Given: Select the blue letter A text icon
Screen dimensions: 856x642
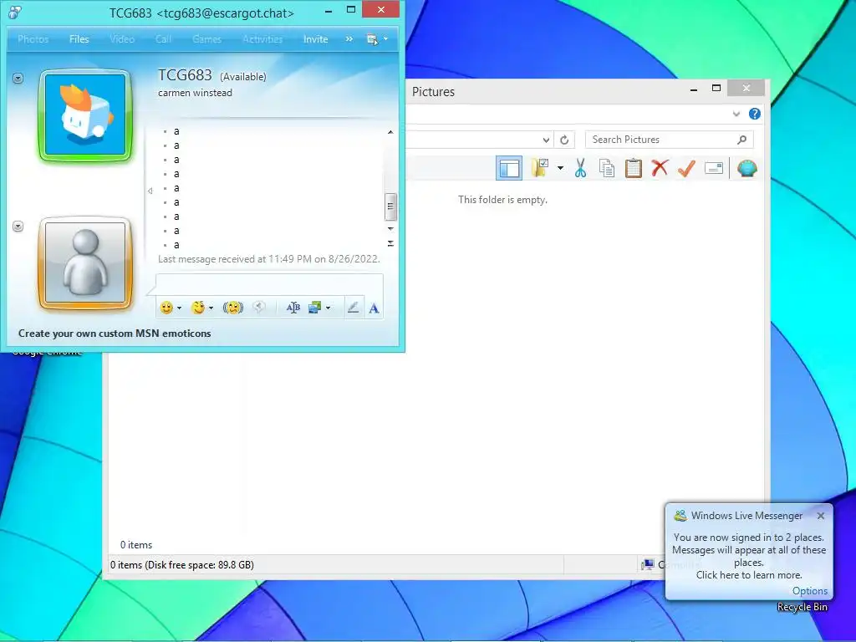Looking at the screenshot, I should 374,308.
